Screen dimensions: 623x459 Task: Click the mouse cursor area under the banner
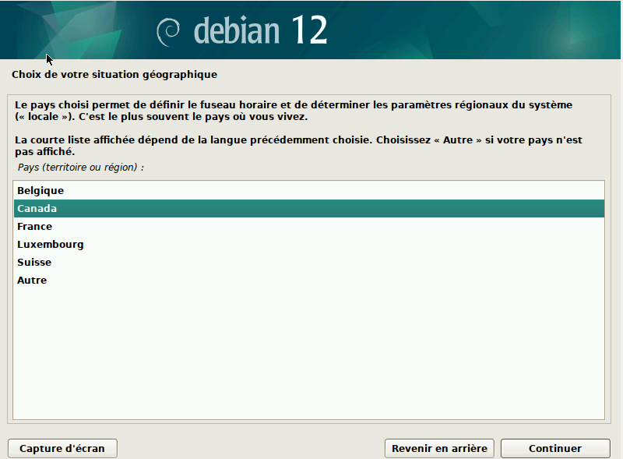click(48, 58)
